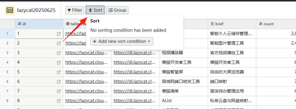Toggle the Sort panel button

coord(95,10)
